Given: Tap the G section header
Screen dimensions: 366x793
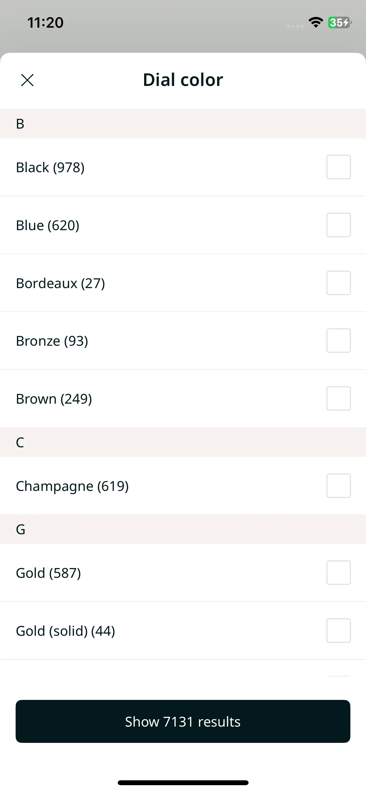Looking at the screenshot, I should [183, 529].
